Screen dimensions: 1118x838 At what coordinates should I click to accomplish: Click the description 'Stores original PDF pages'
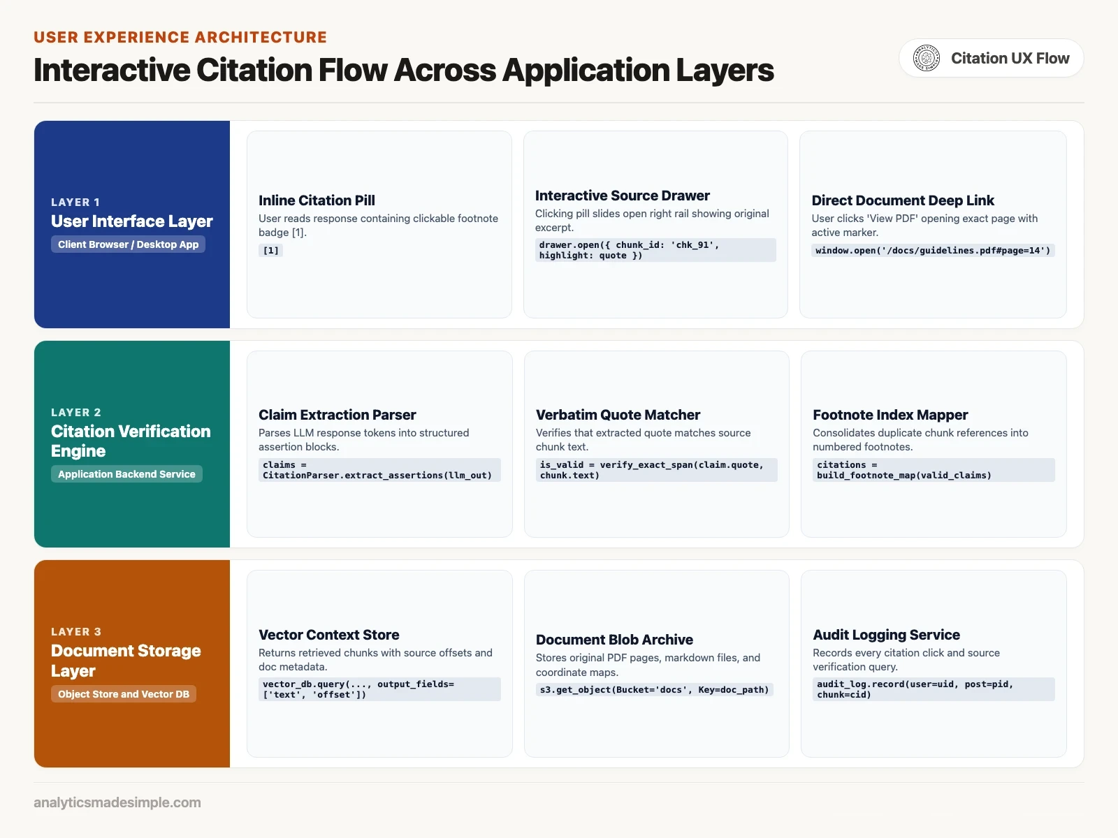pos(648,665)
